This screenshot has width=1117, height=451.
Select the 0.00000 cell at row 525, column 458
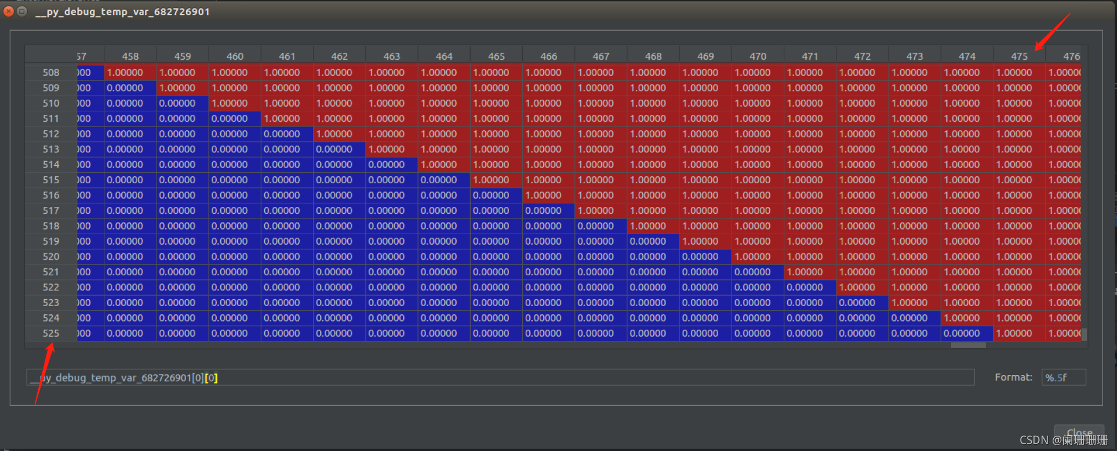130,333
